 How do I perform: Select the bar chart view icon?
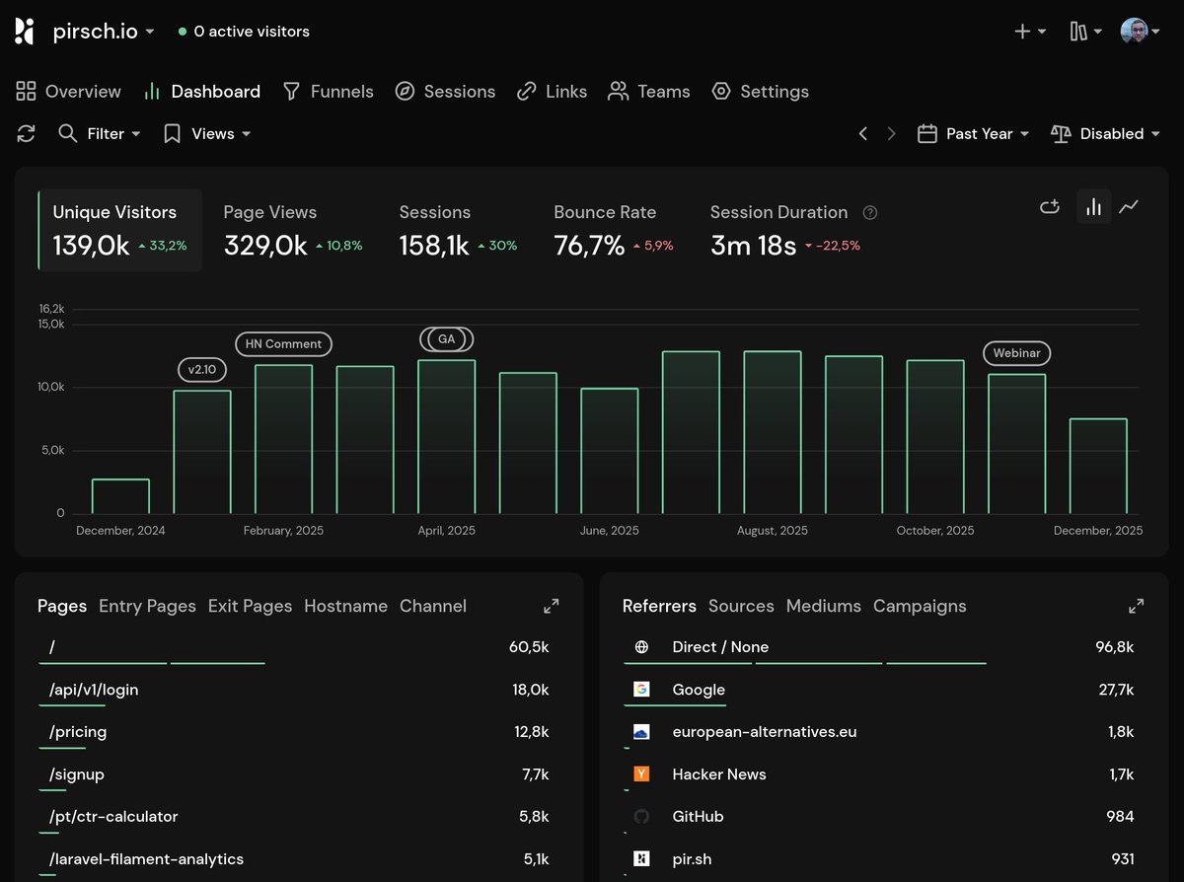pyautogui.click(x=1093, y=206)
